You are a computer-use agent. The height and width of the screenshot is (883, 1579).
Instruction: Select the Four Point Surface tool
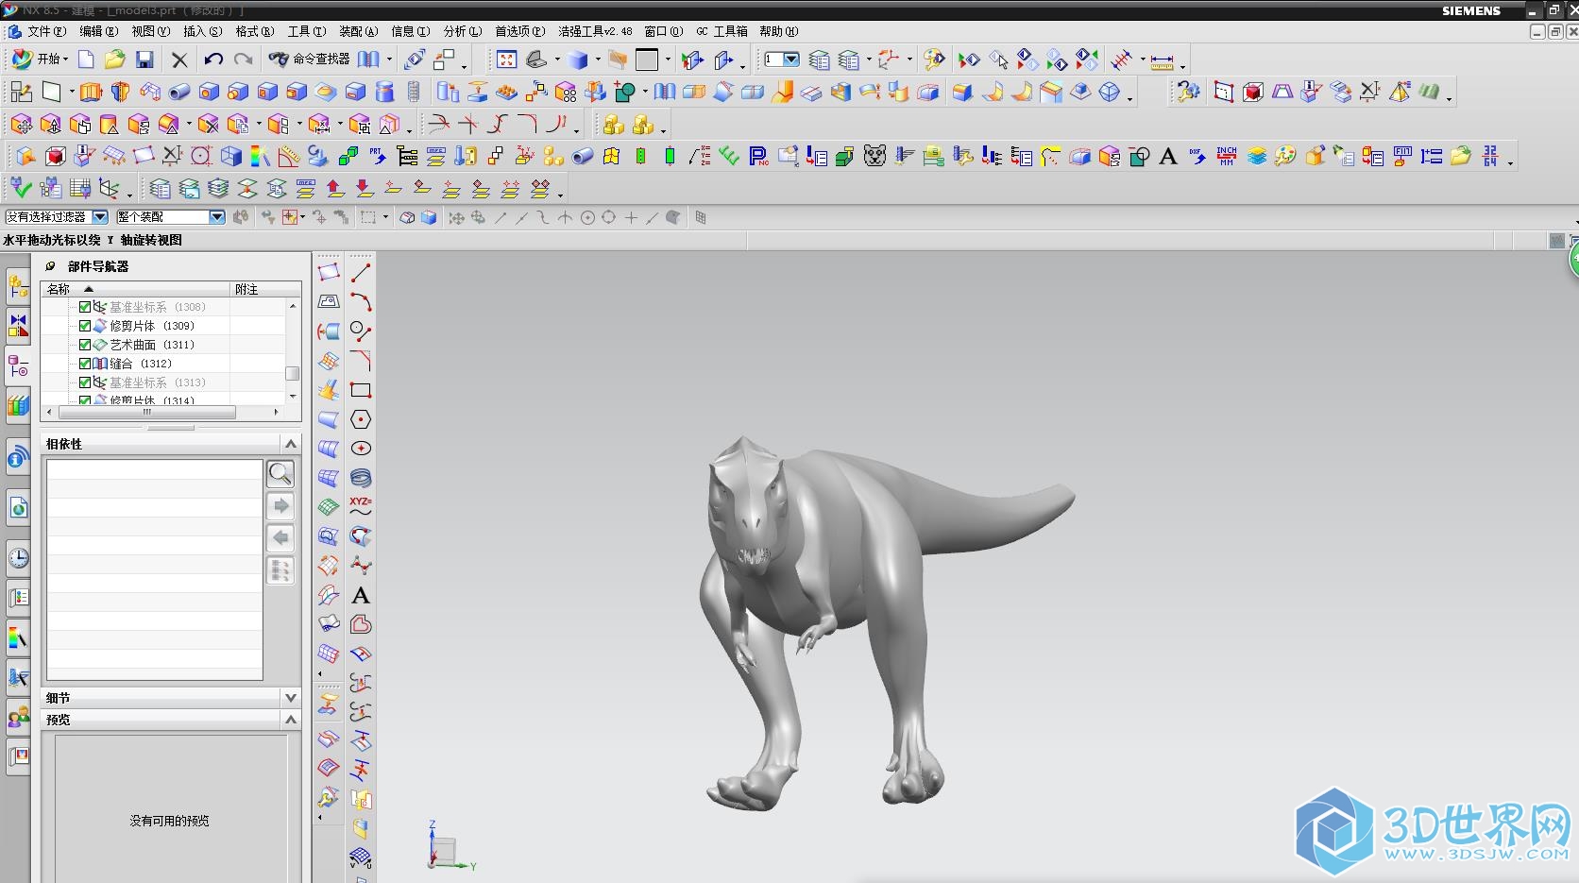329,273
